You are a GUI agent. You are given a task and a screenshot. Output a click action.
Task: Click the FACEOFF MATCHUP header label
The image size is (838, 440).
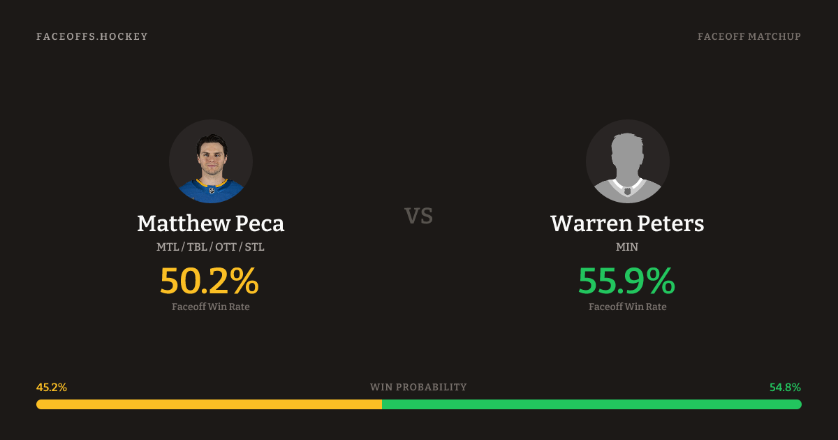coord(749,36)
